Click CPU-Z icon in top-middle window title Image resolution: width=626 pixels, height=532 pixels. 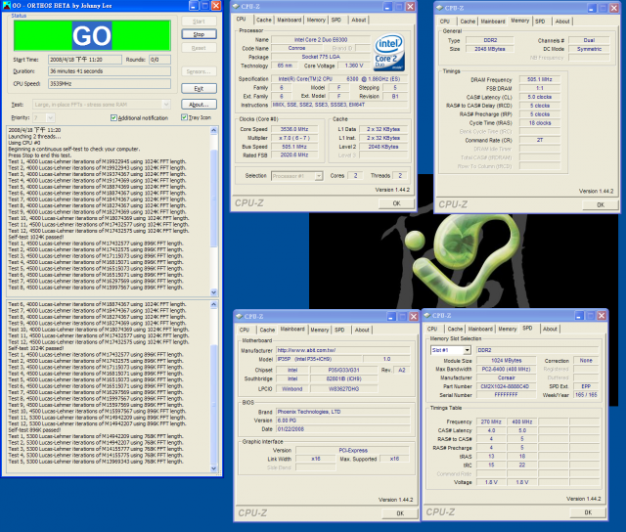pyautogui.click(x=236, y=7)
